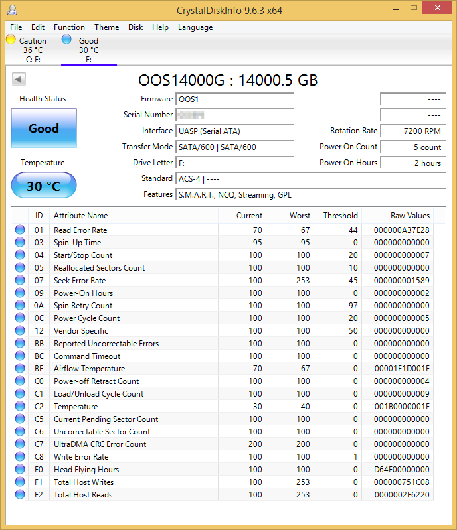
Task: Click status orb of Reallocated Sectors Count row
Action: [x=20, y=268]
